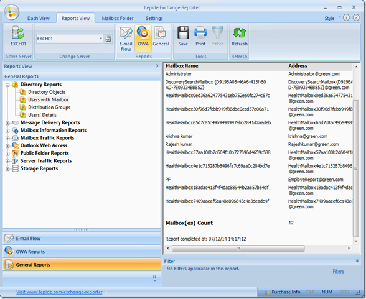Click the navigation pane configure chevron
The image size is (366, 299).
155,278
